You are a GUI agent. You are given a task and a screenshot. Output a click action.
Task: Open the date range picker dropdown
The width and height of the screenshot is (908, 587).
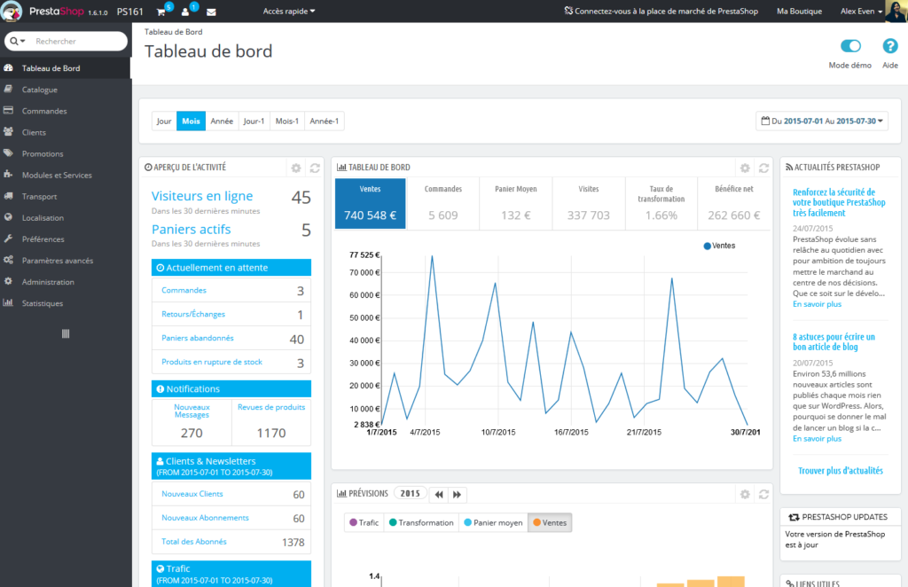(822, 121)
